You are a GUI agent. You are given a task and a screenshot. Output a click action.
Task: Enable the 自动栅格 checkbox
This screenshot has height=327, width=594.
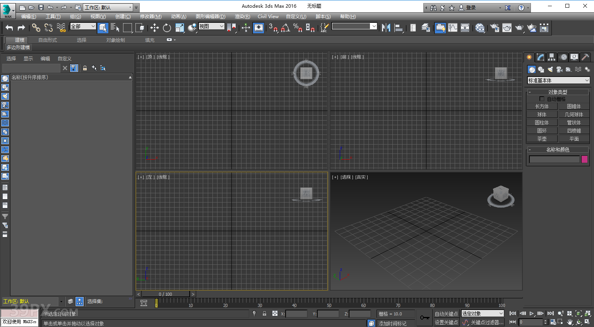[x=542, y=99]
